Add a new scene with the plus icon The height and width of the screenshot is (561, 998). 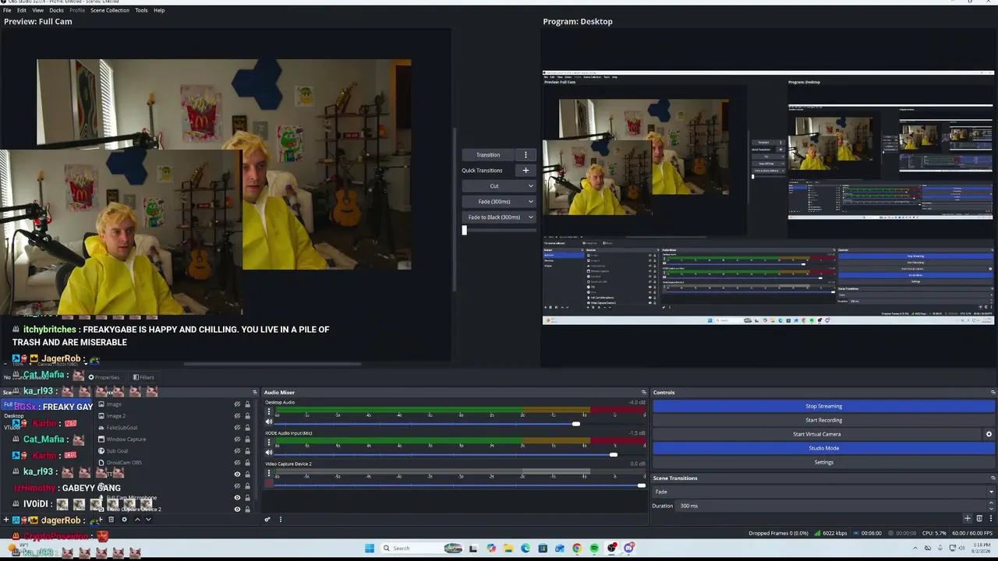tap(6, 520)
